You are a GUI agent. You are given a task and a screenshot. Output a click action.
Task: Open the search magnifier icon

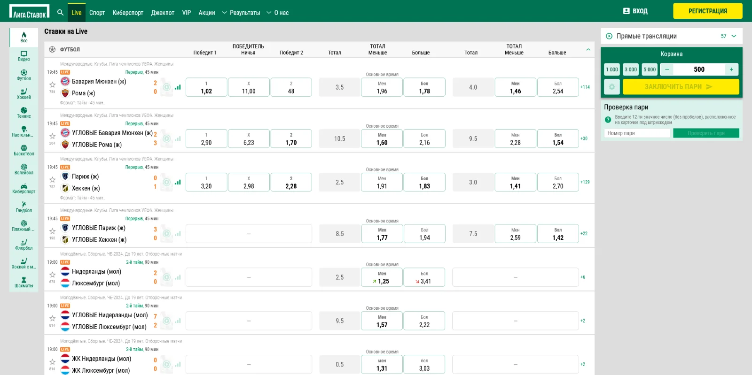click(x=60, y=12)
